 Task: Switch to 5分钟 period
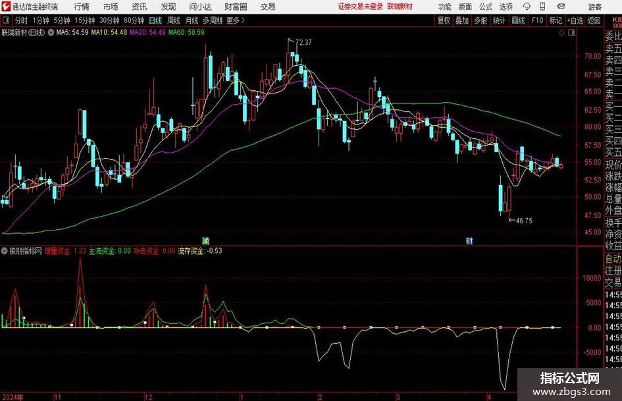62,20
